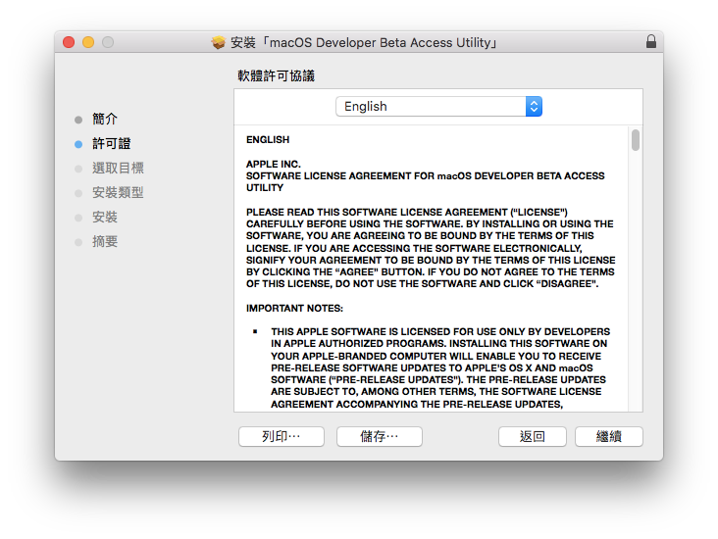Select the 安裝 step in sidebar
Image resolution: width=718 pixels, height=539 pixels.
tap(105, 217)
